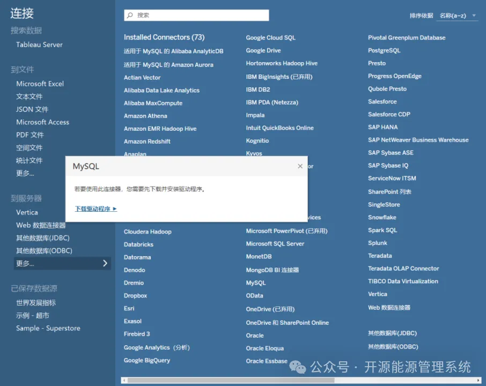The height and width of the screenshot is (386, 486).
Task: Select MonetDB connector
Action: [x=259, y=256]
